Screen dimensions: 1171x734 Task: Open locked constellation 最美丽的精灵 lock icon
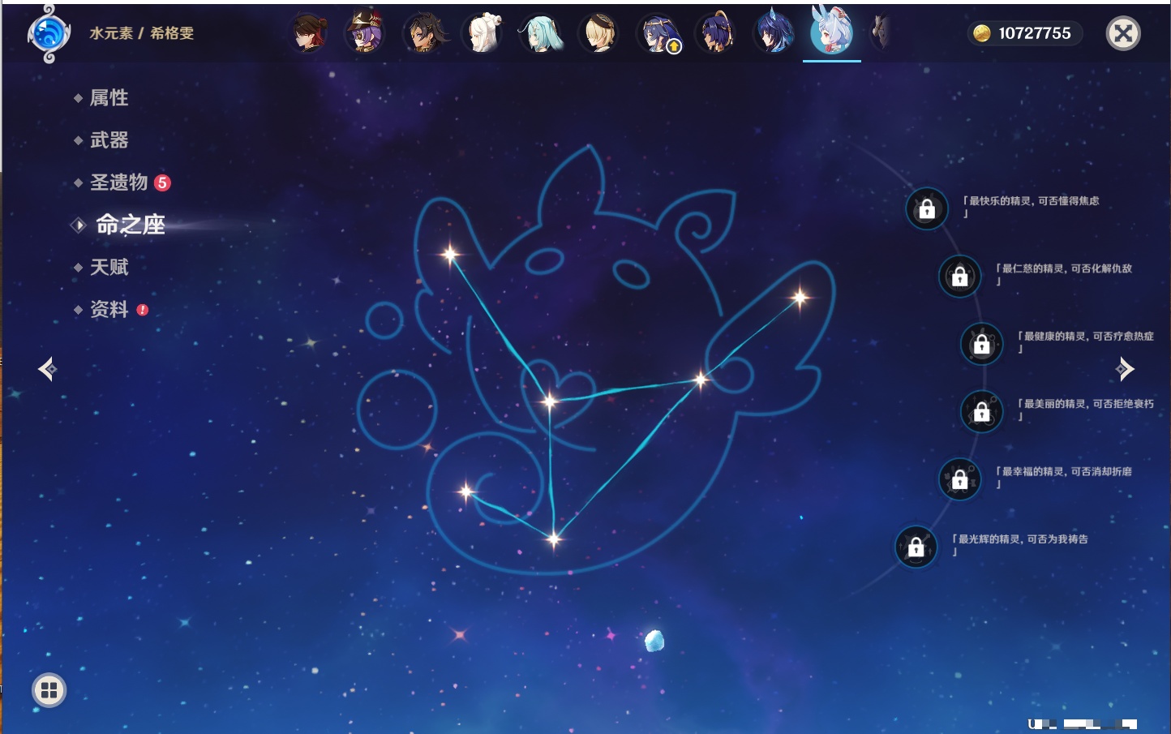point(981,412)
